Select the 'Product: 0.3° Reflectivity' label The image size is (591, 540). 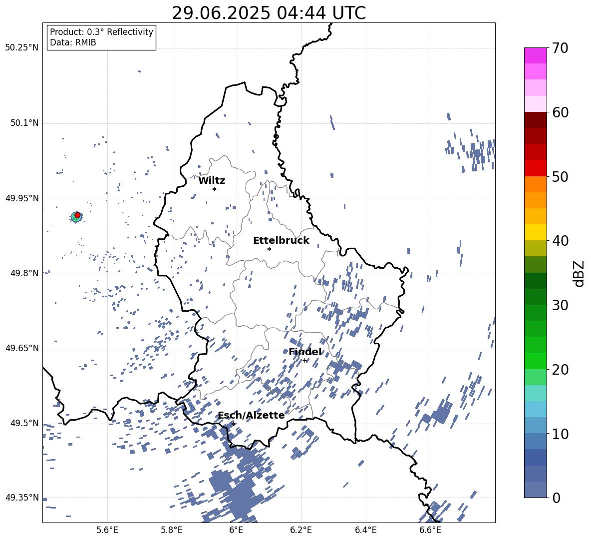pos(101,31)
